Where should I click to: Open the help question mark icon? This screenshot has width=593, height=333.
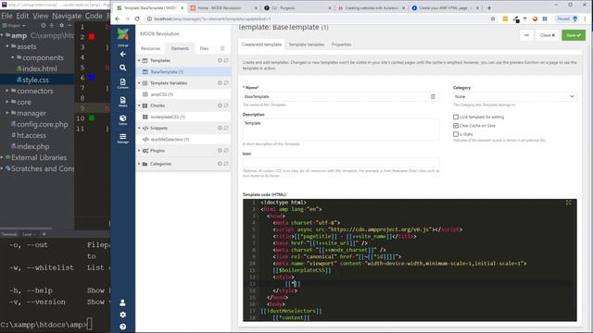pyautogui.click(x=122, y=327)
